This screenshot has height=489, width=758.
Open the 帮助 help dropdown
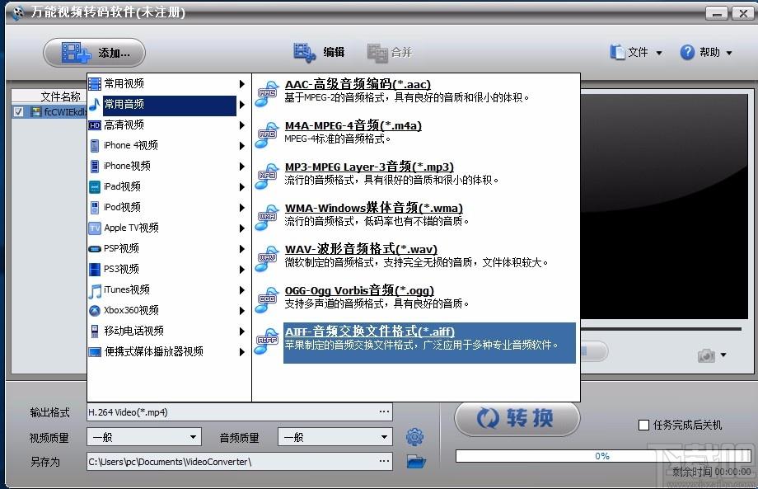click(707, 53)
